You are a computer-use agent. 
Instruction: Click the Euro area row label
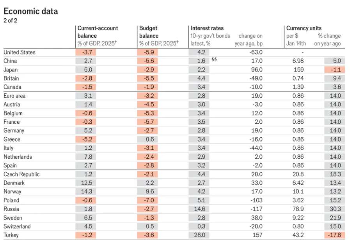coord(14,96)
